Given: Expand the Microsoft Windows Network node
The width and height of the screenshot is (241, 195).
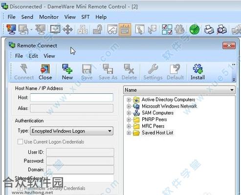Looking at the screenshot, I should [129, 107].
